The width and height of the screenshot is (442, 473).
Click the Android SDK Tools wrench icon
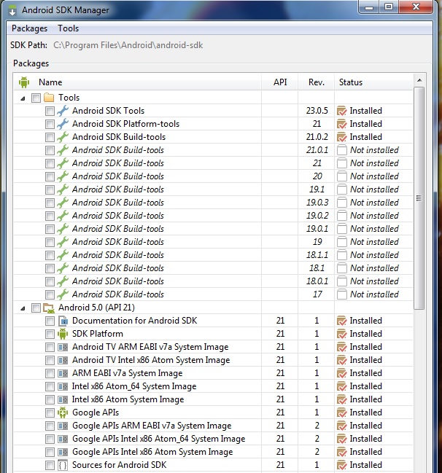click(x=62, y=111)
